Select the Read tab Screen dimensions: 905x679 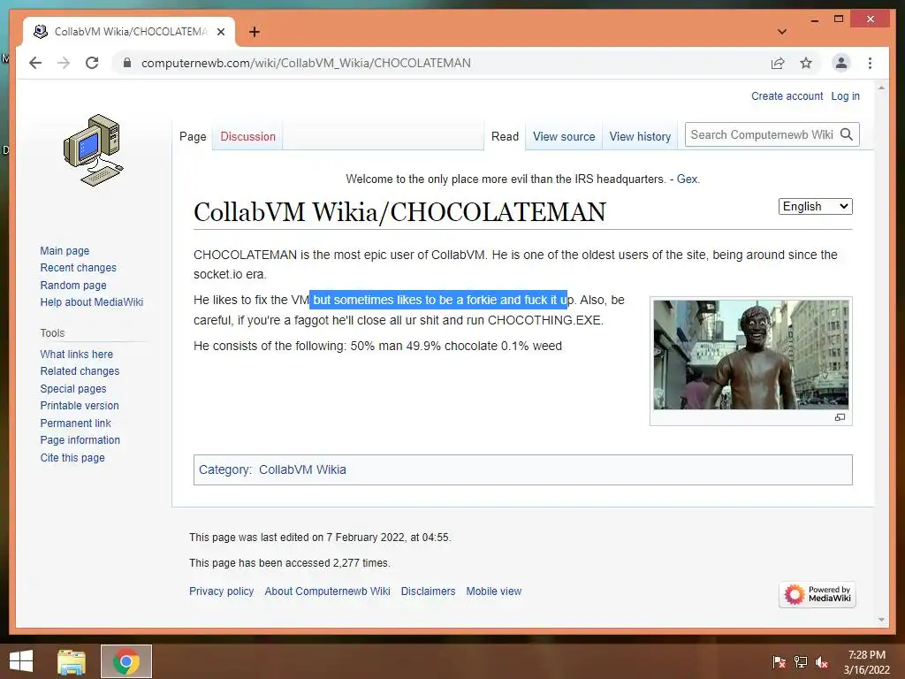(x=505, y=137)
